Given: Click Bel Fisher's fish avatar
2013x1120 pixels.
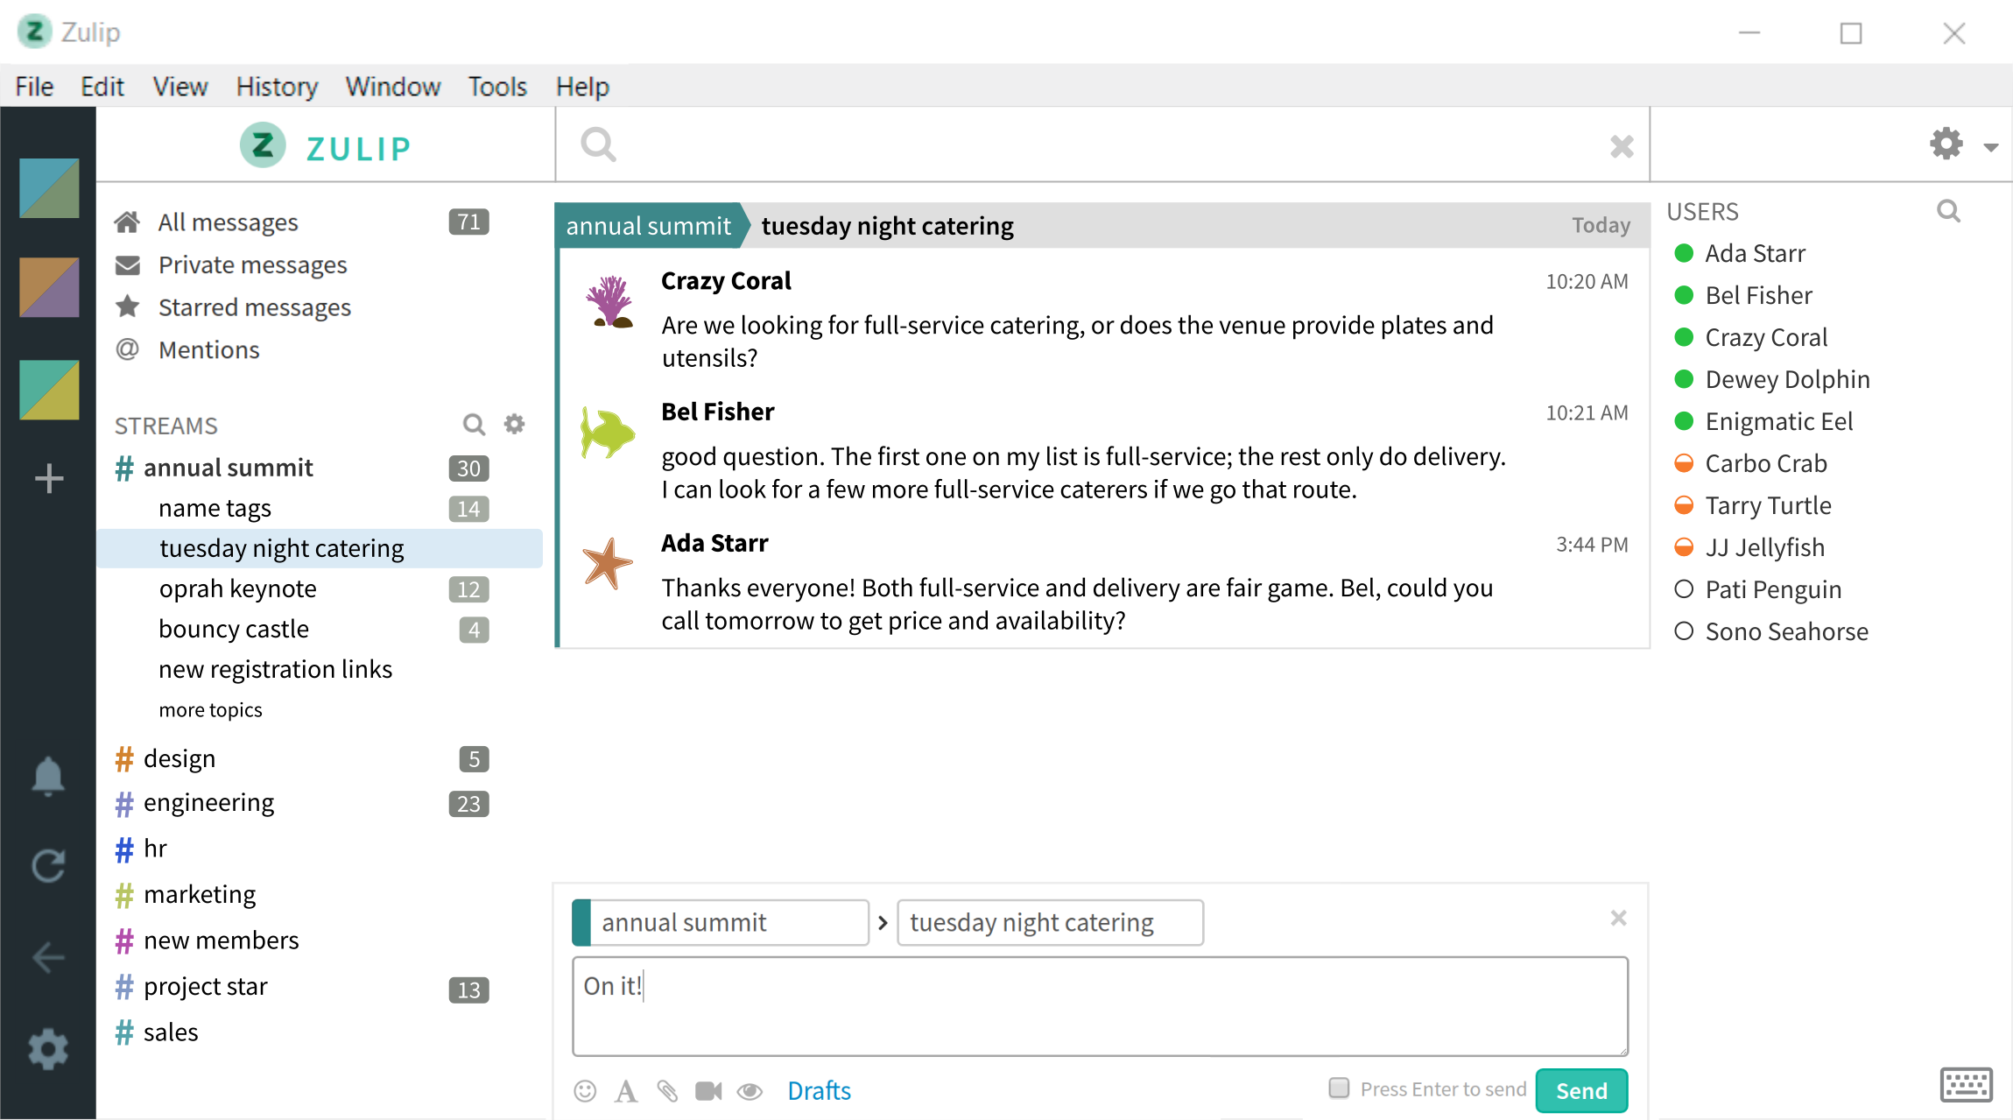Looking at the screenshot, I should (x=607, y=433).
